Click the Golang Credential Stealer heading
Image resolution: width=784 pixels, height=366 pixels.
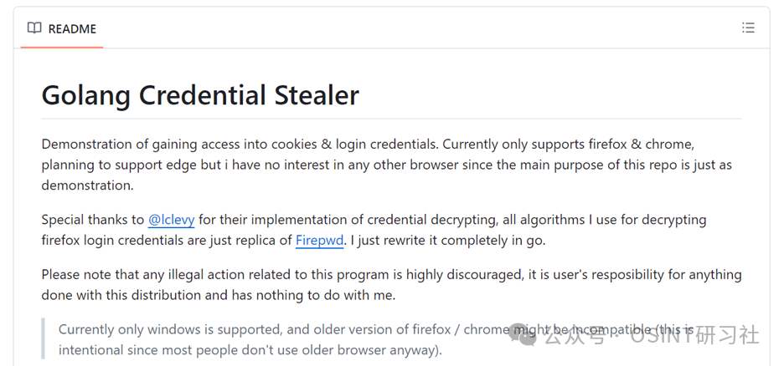click(x=200, y=94)
